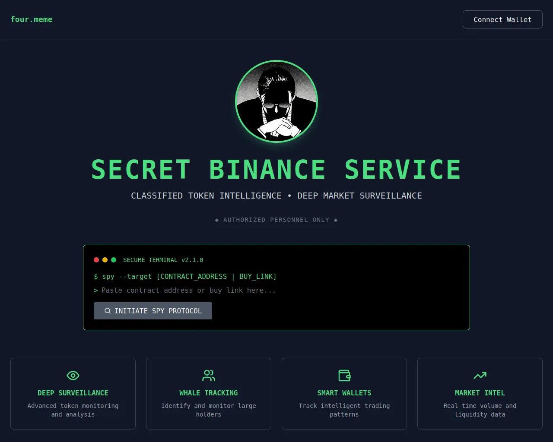Click the yellow terminal dot

point(105,260)
